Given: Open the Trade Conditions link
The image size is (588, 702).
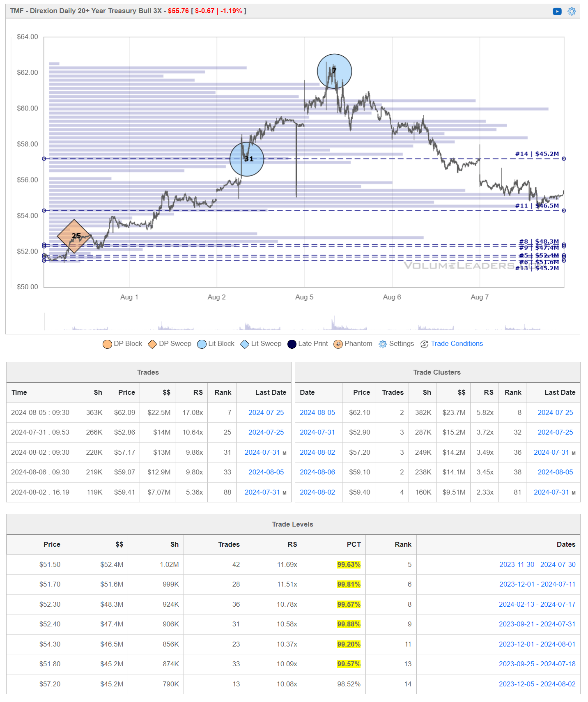Looking at the screenshot, I should click(x=457, y=344).
